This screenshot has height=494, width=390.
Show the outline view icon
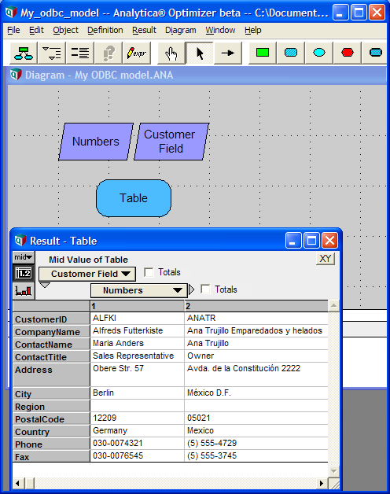(52, 53)
